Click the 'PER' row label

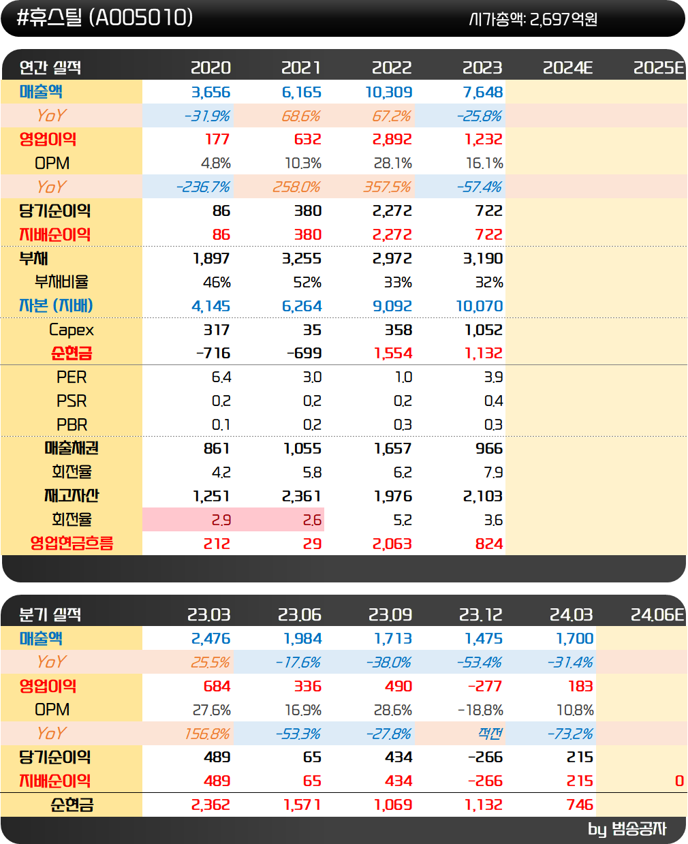[72, 377]
